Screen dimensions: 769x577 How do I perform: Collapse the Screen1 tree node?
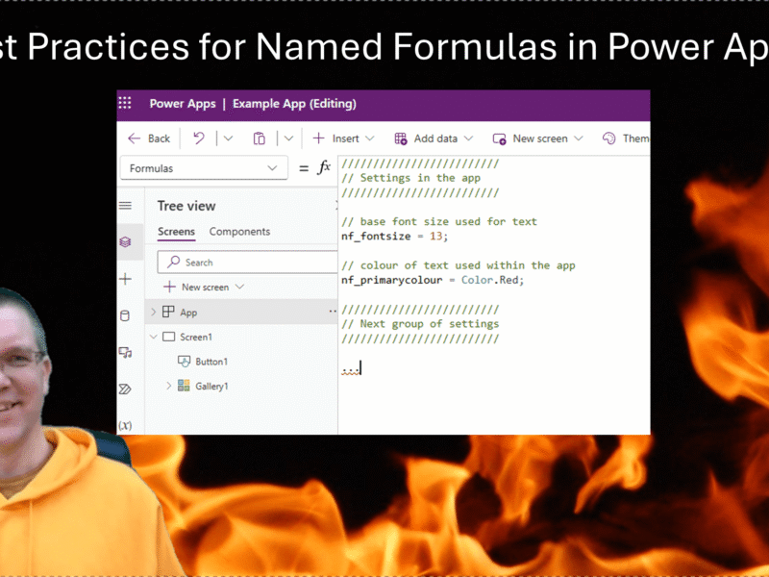pos(153,337)
